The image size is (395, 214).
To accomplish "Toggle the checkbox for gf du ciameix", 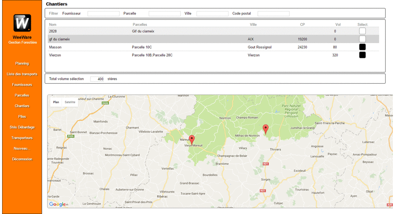I will [x=362, y=39].
